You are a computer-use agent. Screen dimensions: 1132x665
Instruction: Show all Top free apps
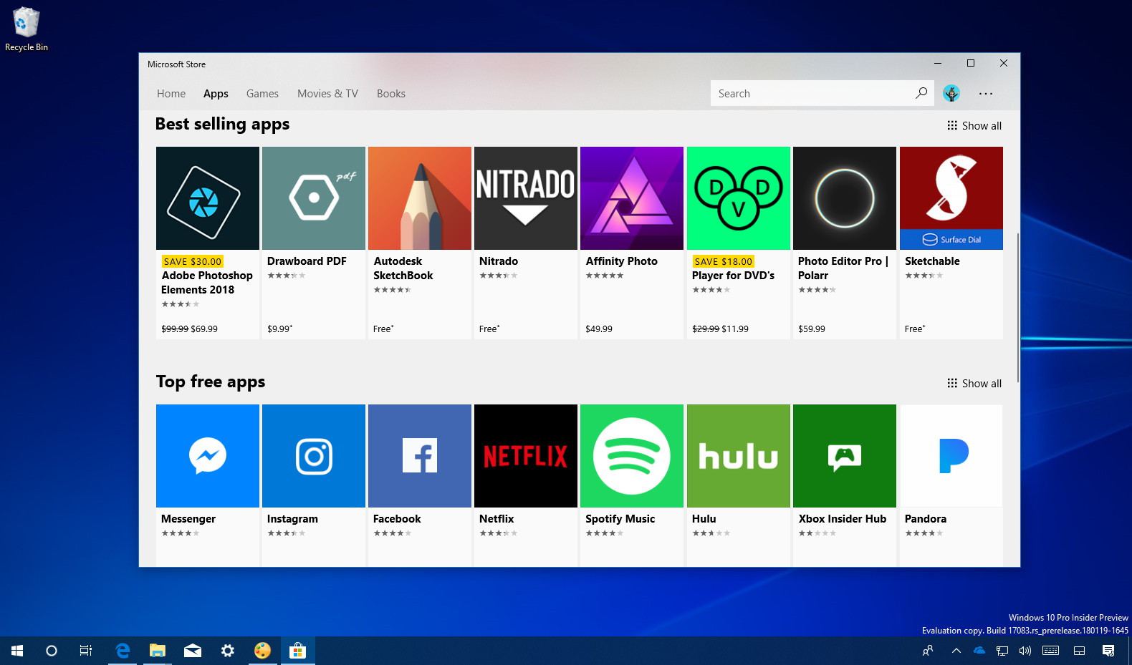coord(974,384)
